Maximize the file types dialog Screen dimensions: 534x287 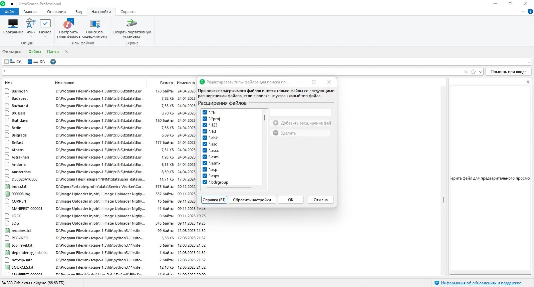pos(314,82)
